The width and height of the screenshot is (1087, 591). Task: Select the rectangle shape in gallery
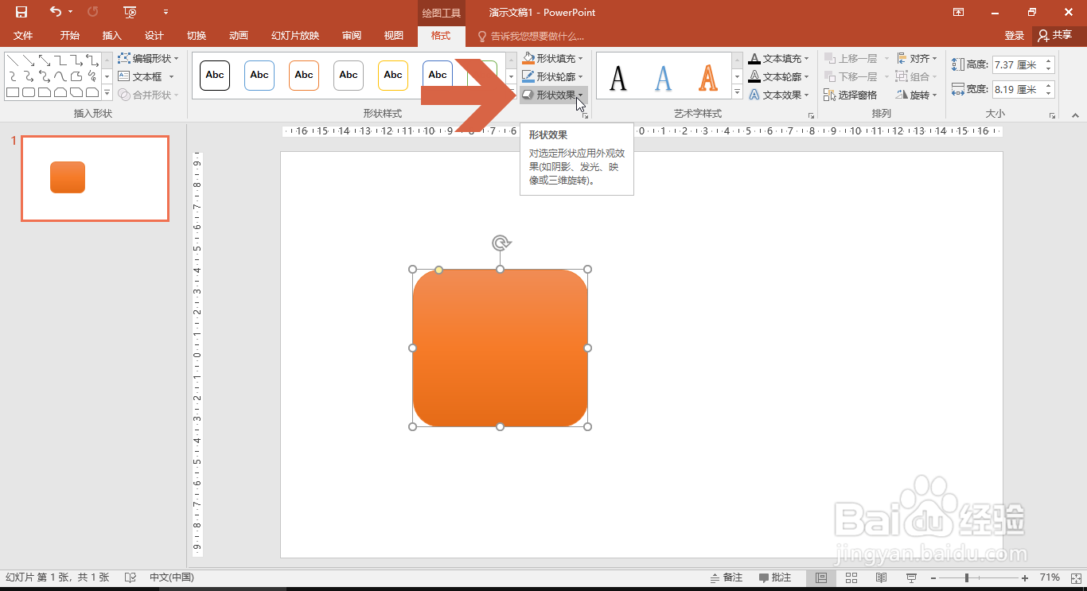pos(13,92)
